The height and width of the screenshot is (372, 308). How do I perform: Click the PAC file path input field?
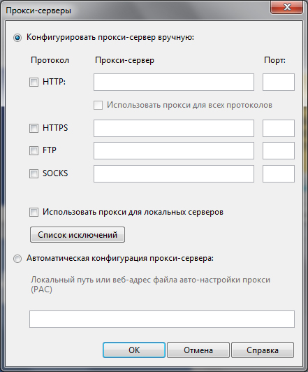[x=162, y=319]
